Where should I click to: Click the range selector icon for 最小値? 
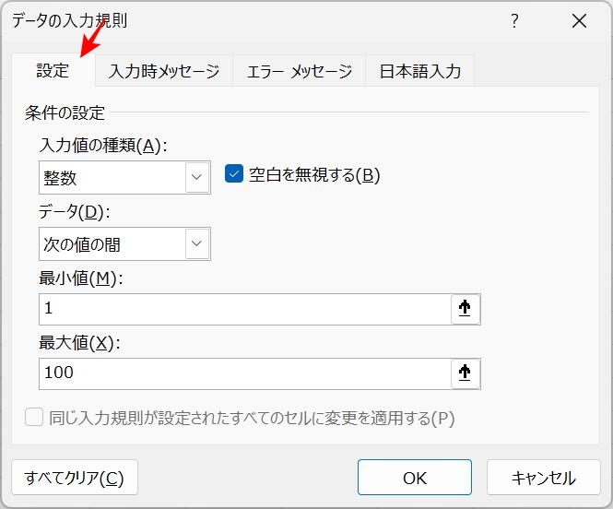[x=466, y=309]
